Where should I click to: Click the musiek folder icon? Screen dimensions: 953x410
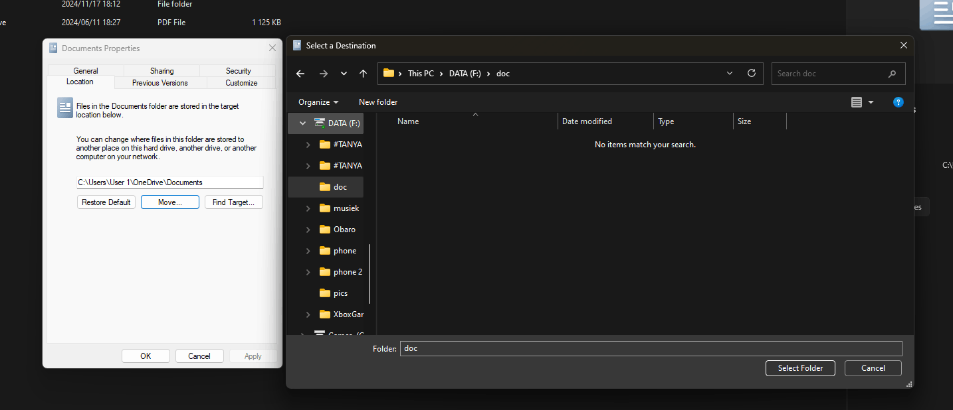tap(325, 208)
